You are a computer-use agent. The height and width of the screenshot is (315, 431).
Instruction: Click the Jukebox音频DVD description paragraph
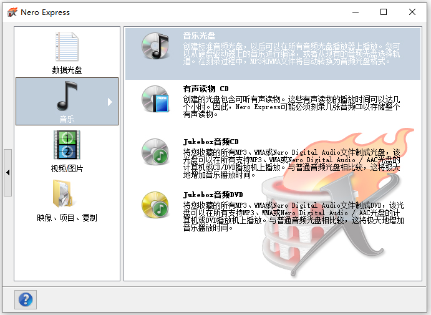tap(294, 216)
